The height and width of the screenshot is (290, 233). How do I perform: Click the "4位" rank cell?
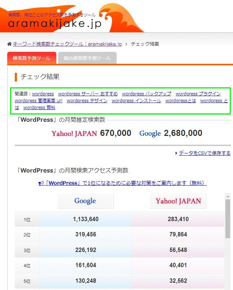click(27, 265)
